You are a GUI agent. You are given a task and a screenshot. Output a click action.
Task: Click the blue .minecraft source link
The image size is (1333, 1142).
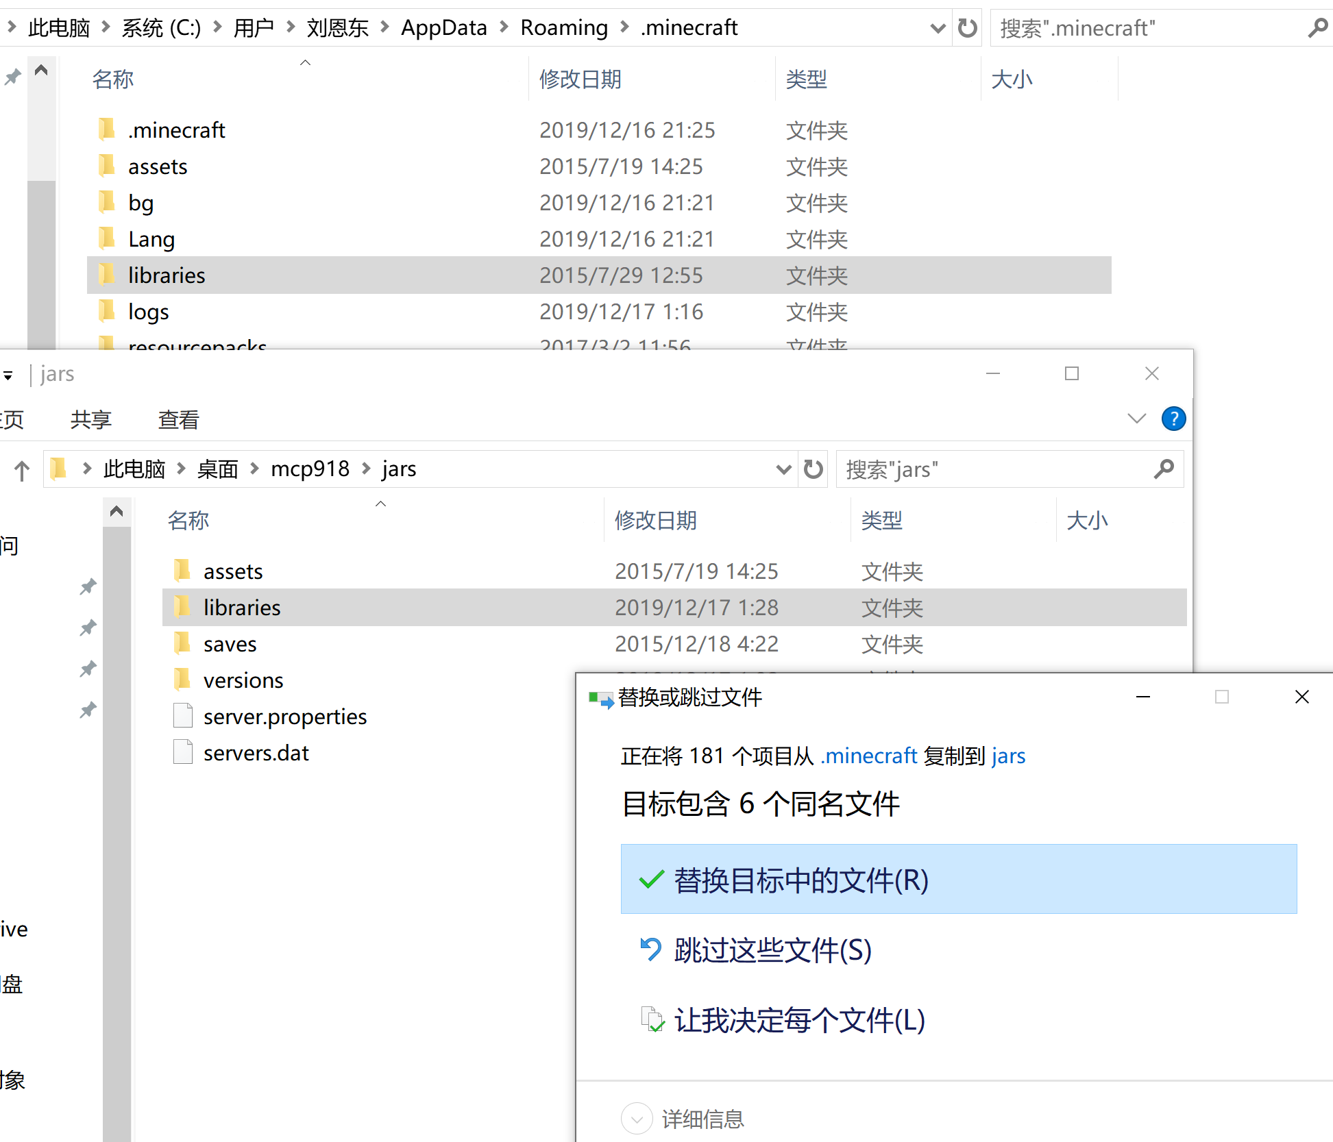tap(868, 756)
